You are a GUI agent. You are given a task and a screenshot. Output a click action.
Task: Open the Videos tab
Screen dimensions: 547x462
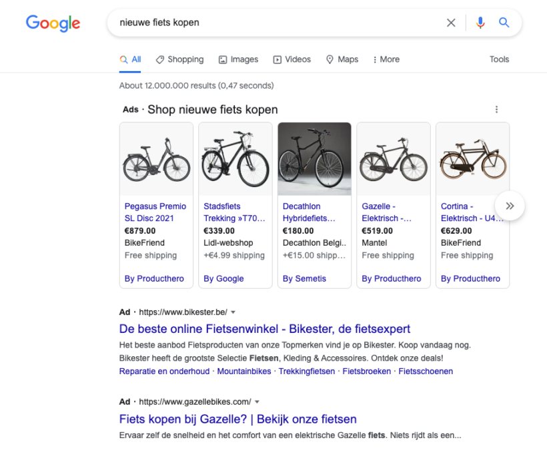click(292, 59)
